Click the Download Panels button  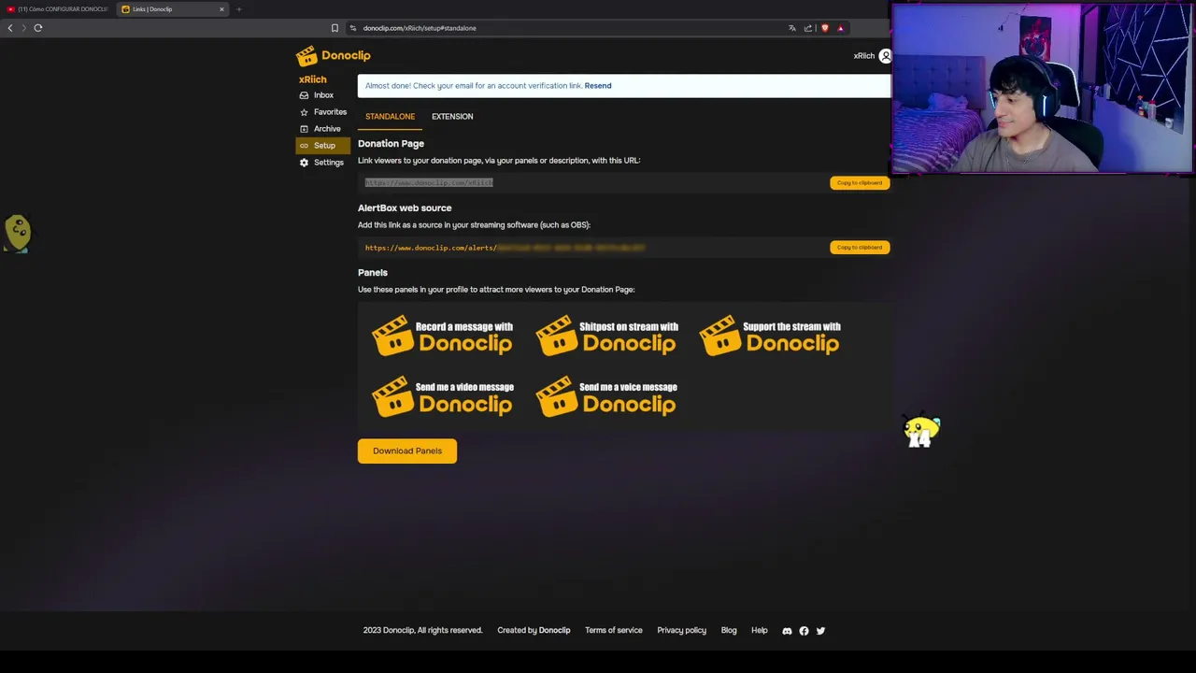[407, 451]
